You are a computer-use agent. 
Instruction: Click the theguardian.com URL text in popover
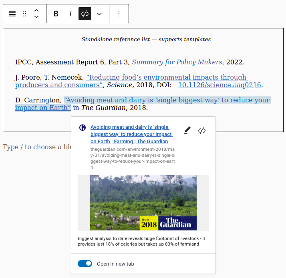pos(133,158)
